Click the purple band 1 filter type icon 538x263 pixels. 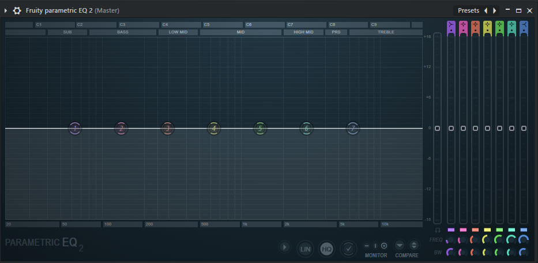tap(451, 25)
